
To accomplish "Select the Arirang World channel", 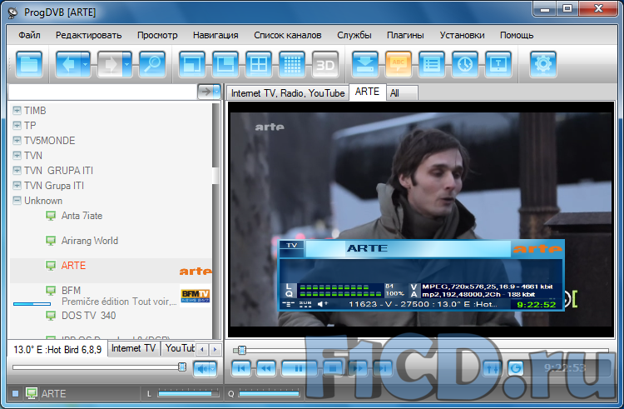I will coord(90,241).
